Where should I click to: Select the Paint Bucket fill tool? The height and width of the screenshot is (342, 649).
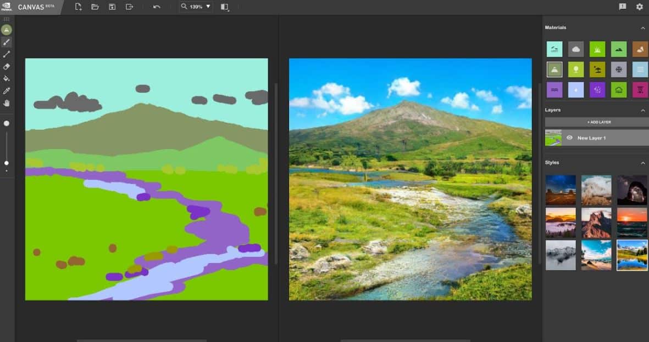(7, 78)
